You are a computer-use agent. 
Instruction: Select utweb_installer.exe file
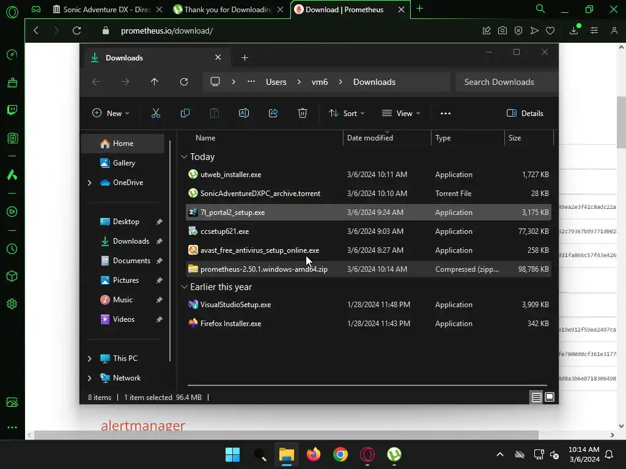(369, 175)
